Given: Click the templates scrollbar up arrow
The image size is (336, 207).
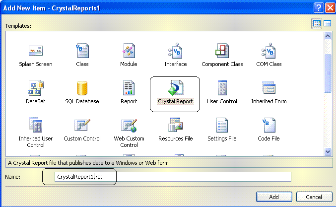Looking at the screenshot, I should 328,36.
